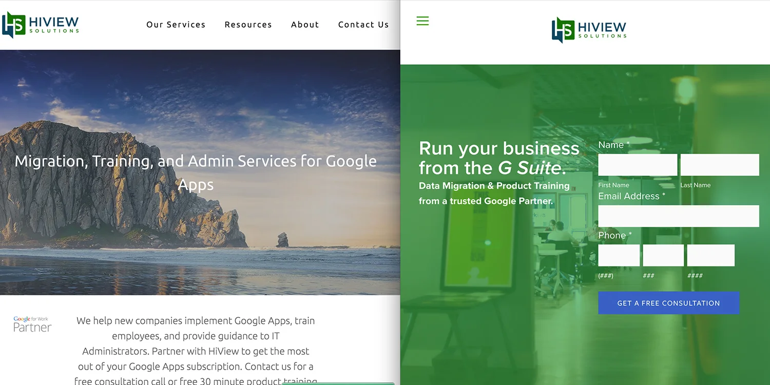Click the Get a Free Consultation button

(668, 303)
